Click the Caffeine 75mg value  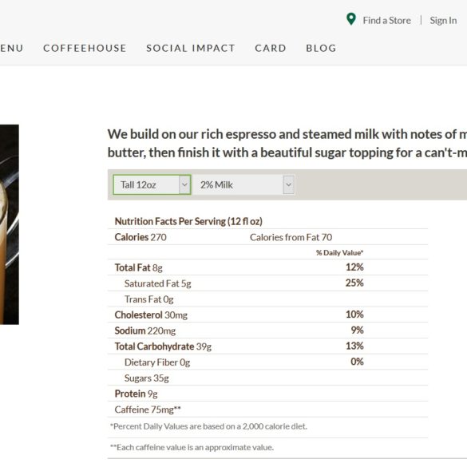[x=148, y=410]
